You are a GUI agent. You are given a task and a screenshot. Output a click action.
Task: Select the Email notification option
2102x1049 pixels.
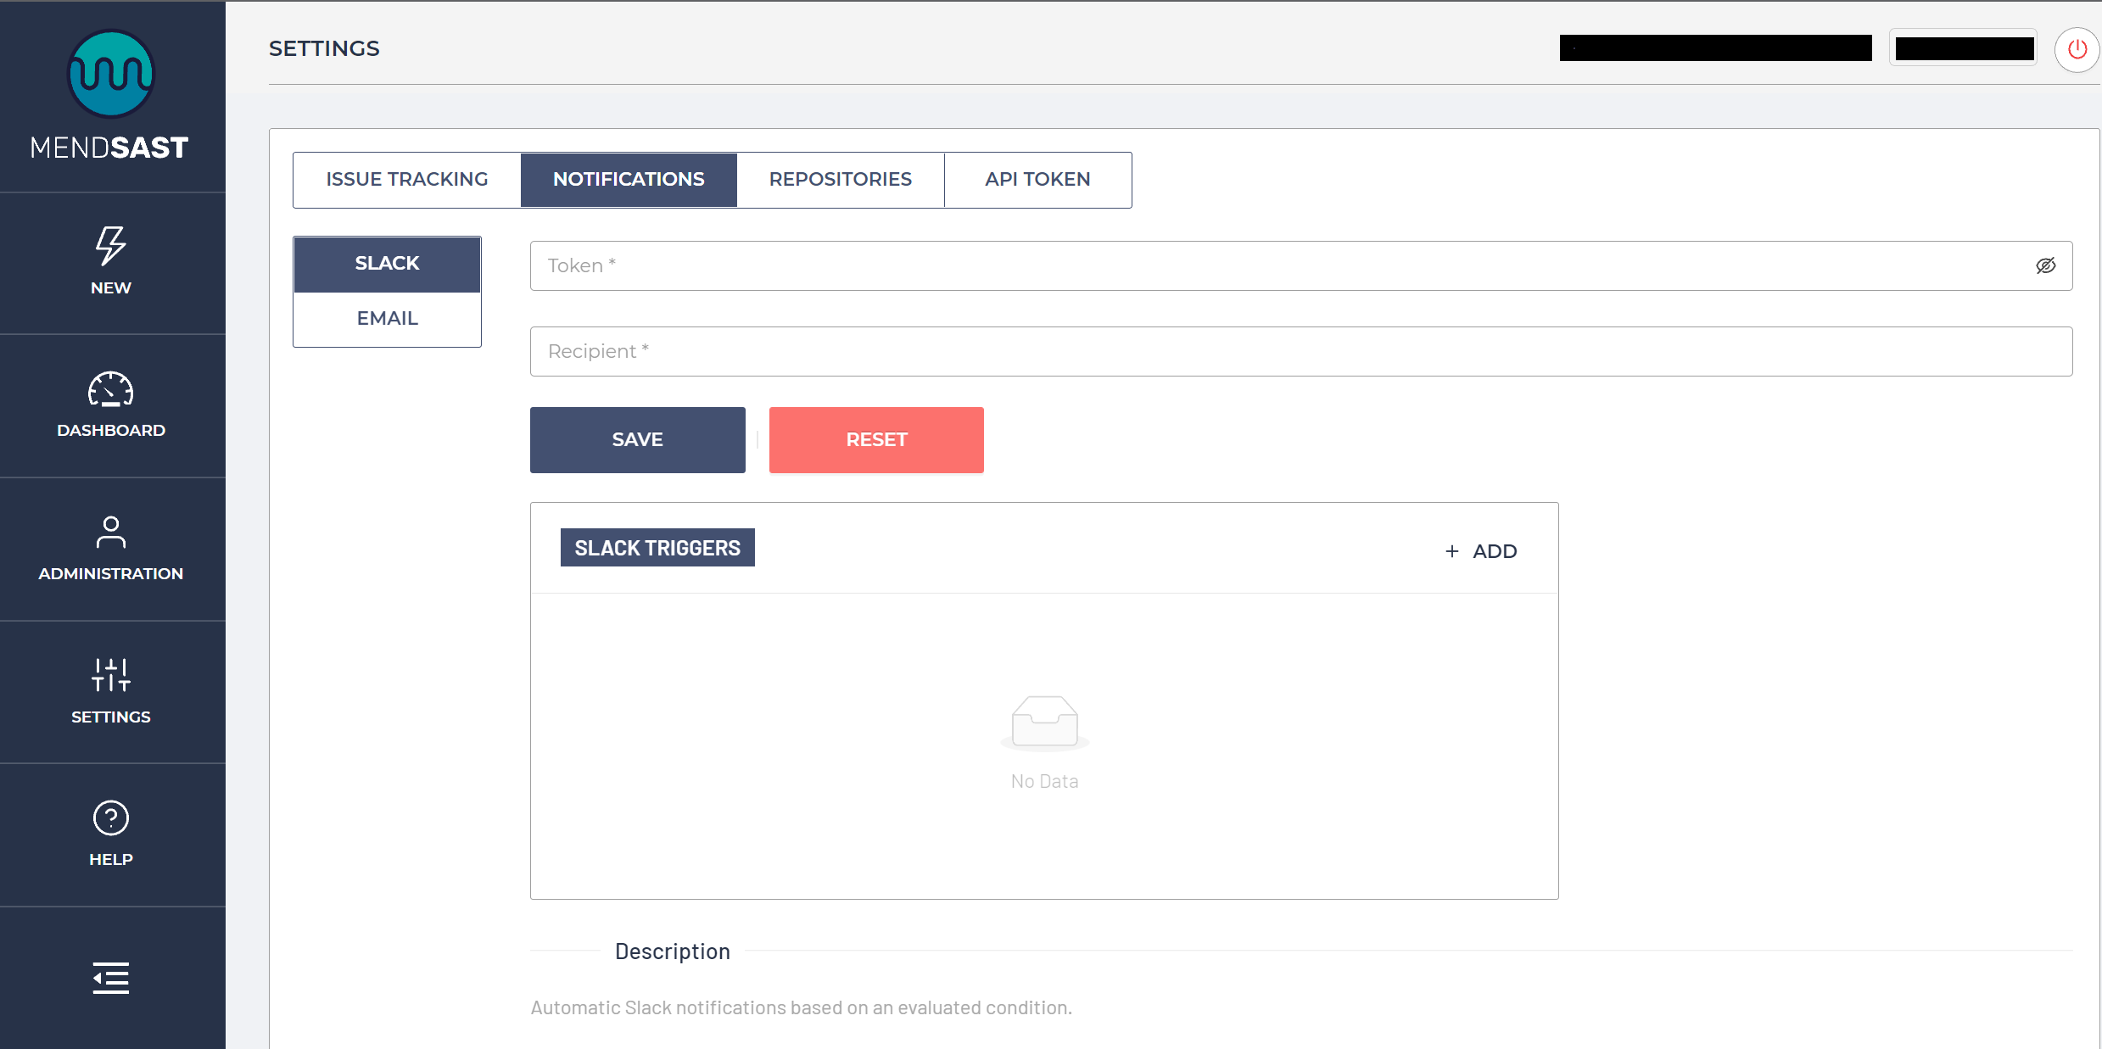tap(387, 319)
